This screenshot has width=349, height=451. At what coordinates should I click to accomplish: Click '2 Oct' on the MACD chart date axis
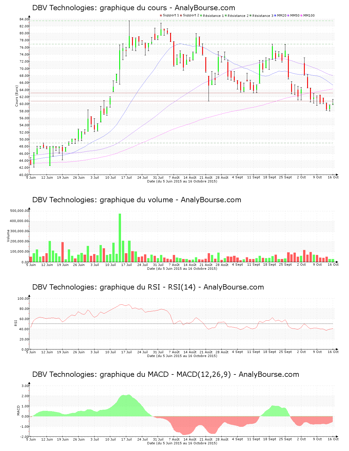click(x=301, y=439)
